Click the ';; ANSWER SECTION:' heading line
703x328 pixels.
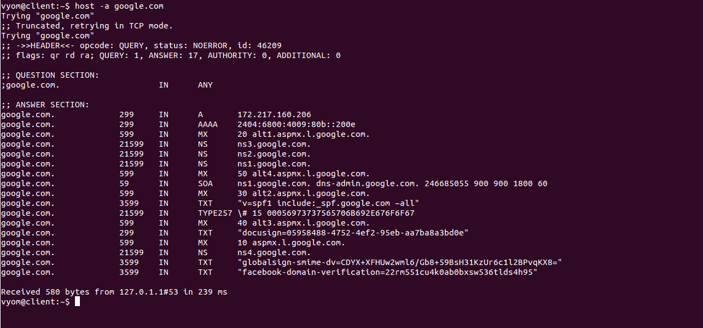click(45, 105)
